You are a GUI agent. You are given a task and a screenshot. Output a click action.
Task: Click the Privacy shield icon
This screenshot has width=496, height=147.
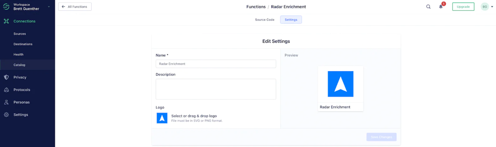click(x=6, y=77)
